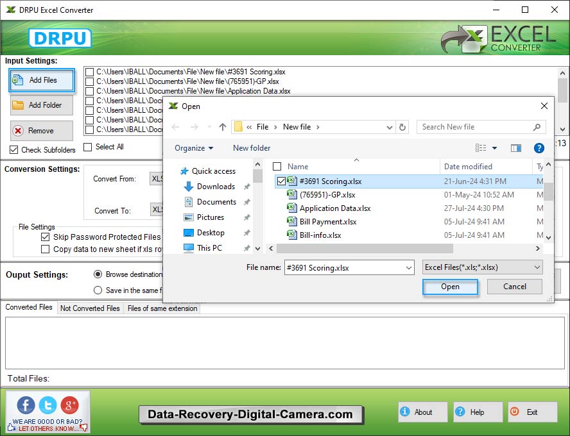Click the Twitter share icon
This screenshot has height=436, width=570.
[48, 405]
